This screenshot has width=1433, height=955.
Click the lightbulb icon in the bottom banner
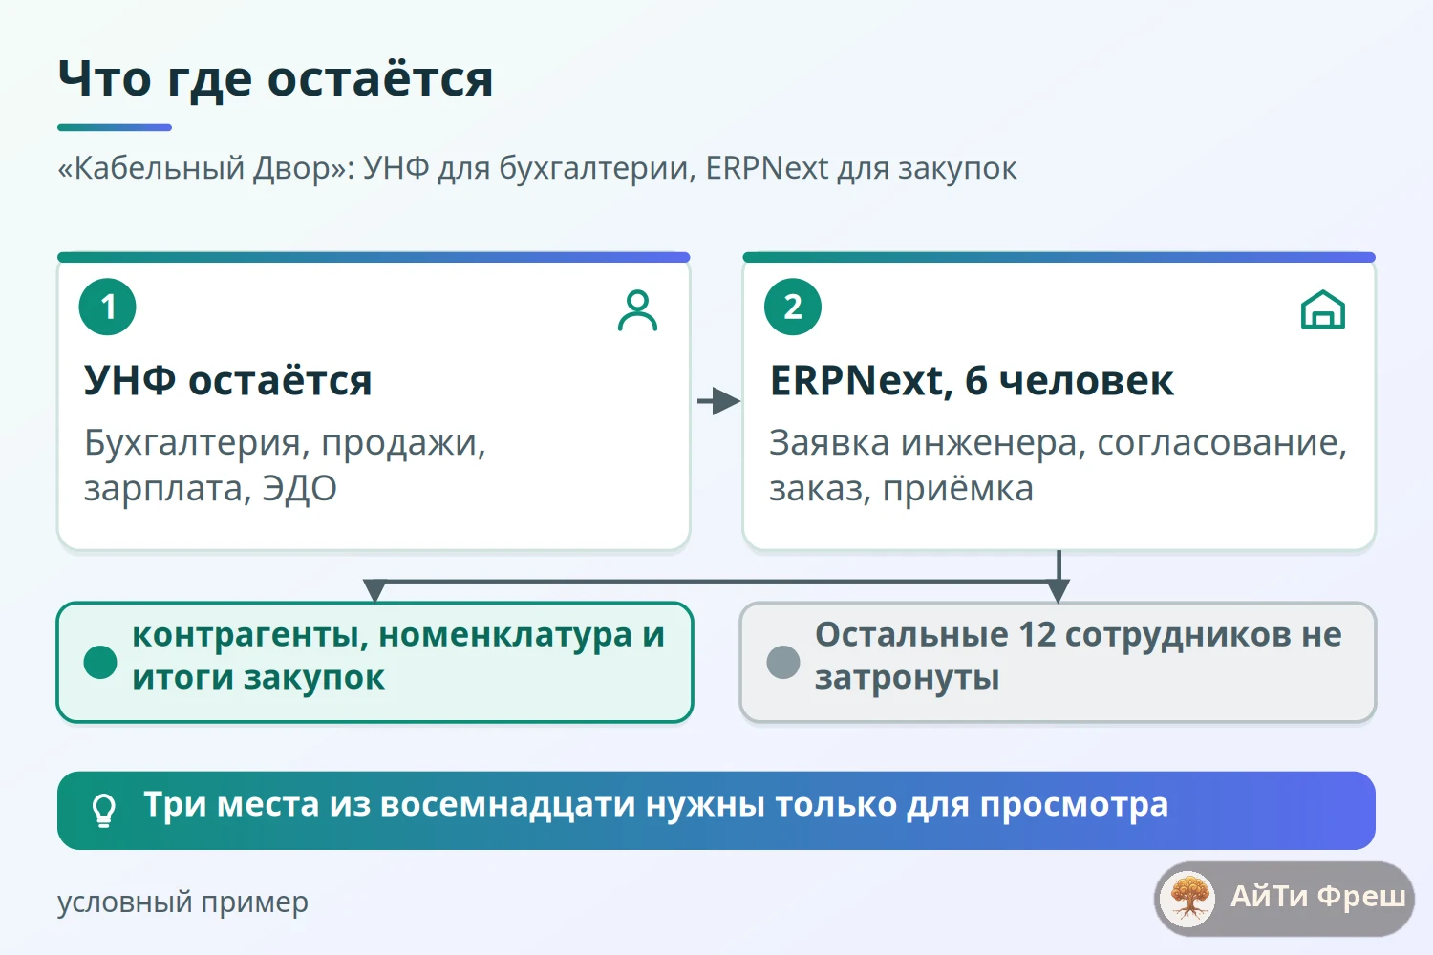pyautogui.click(x=104, y=810)
